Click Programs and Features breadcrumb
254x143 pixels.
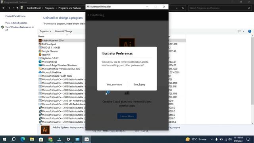pyautogui.click(x=70, y=8)
